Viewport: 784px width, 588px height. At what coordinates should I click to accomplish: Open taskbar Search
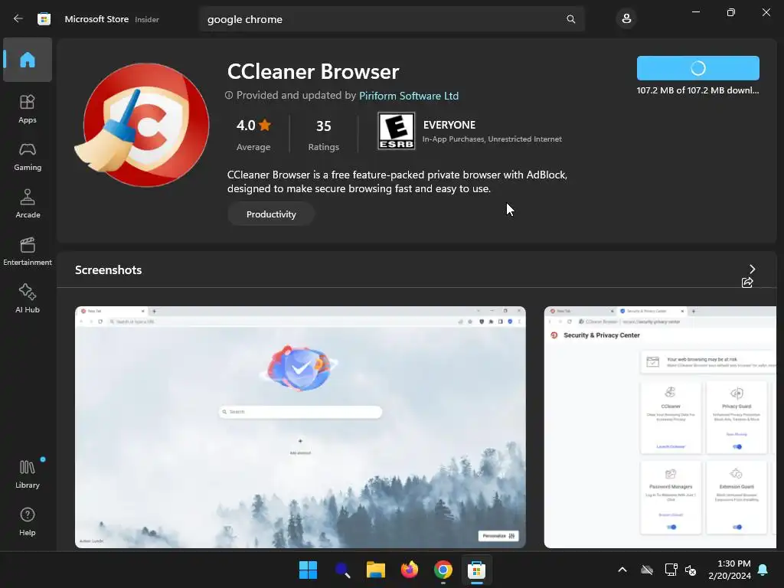tap(342, 570)
